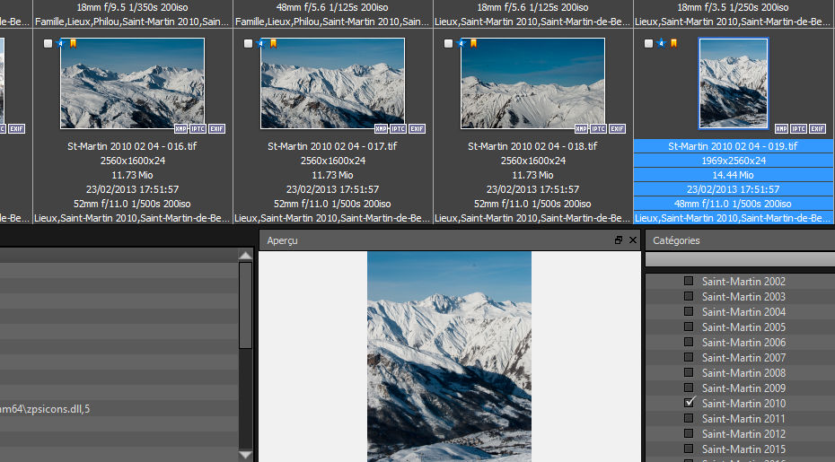835x462 pixels.
Task: Click the scroll-down arrow of the left panel
Action: 245,455
